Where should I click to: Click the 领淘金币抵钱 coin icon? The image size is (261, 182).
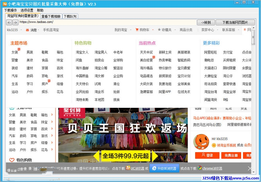click(214, 145)
